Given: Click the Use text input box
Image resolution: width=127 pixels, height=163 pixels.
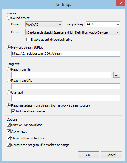Looking at the screenshot, I should (66, 98).
